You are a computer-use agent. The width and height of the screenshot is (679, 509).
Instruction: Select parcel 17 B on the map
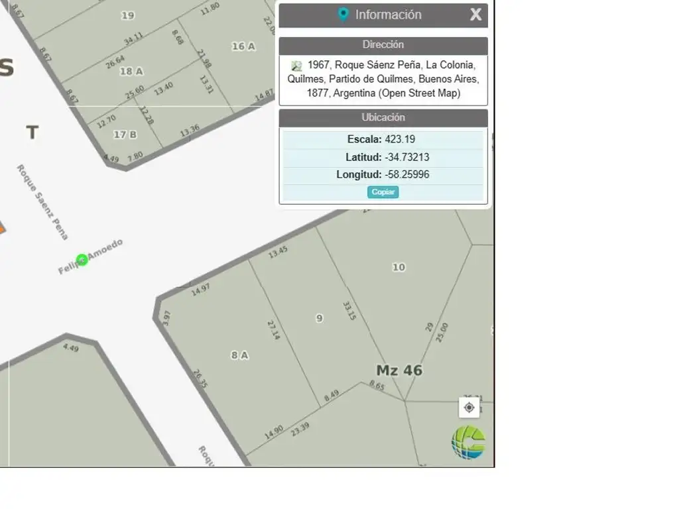[125, 135]
